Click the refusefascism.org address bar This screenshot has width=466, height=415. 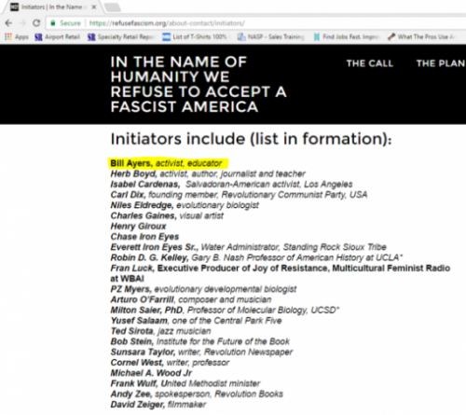(x=254, y=23)
